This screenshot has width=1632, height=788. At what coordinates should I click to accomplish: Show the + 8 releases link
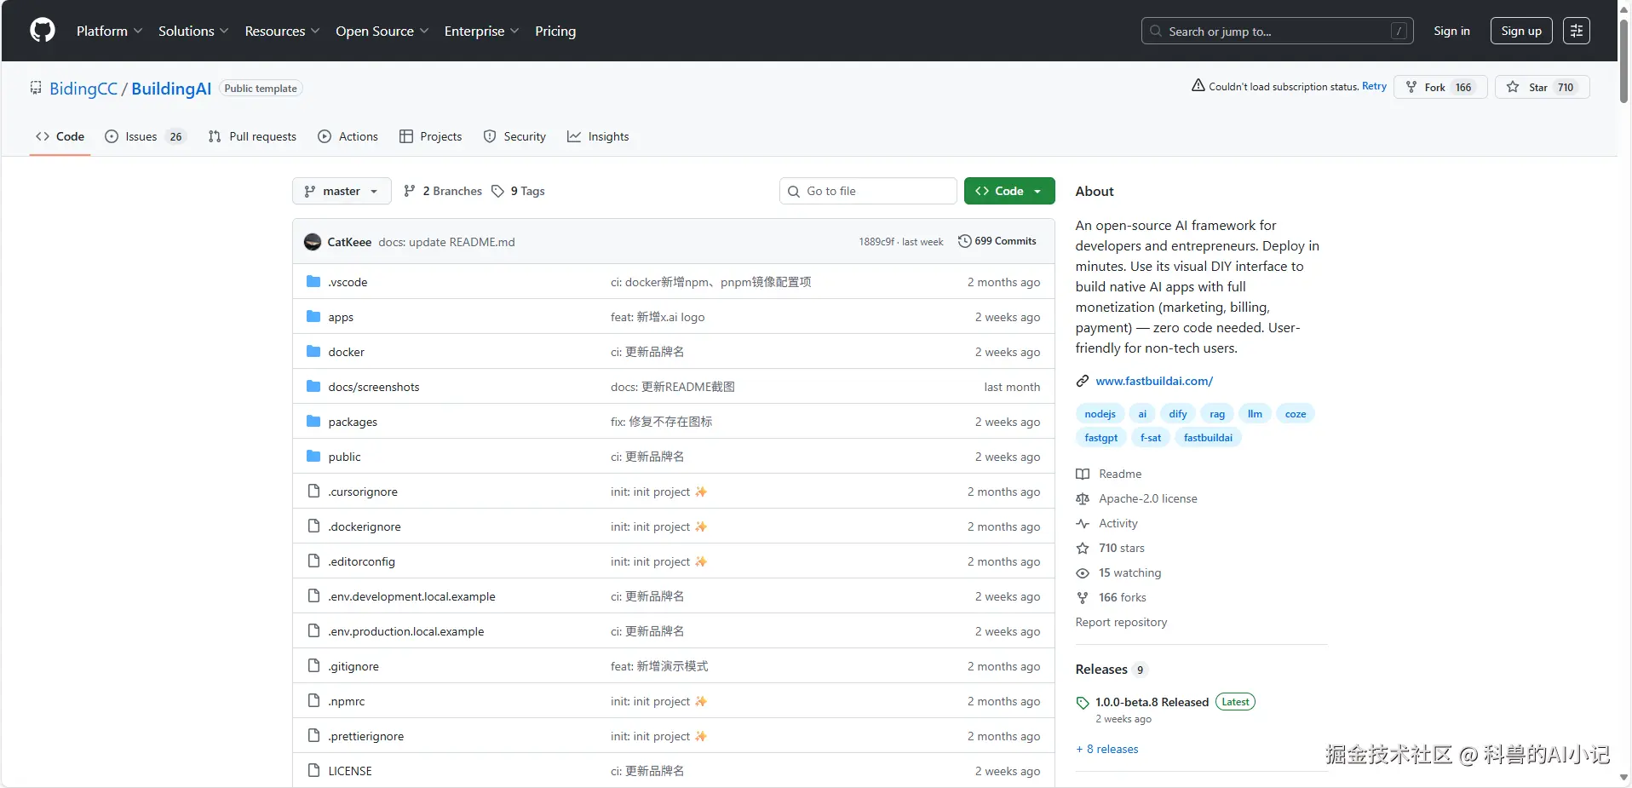click(x=1107, y=749)
